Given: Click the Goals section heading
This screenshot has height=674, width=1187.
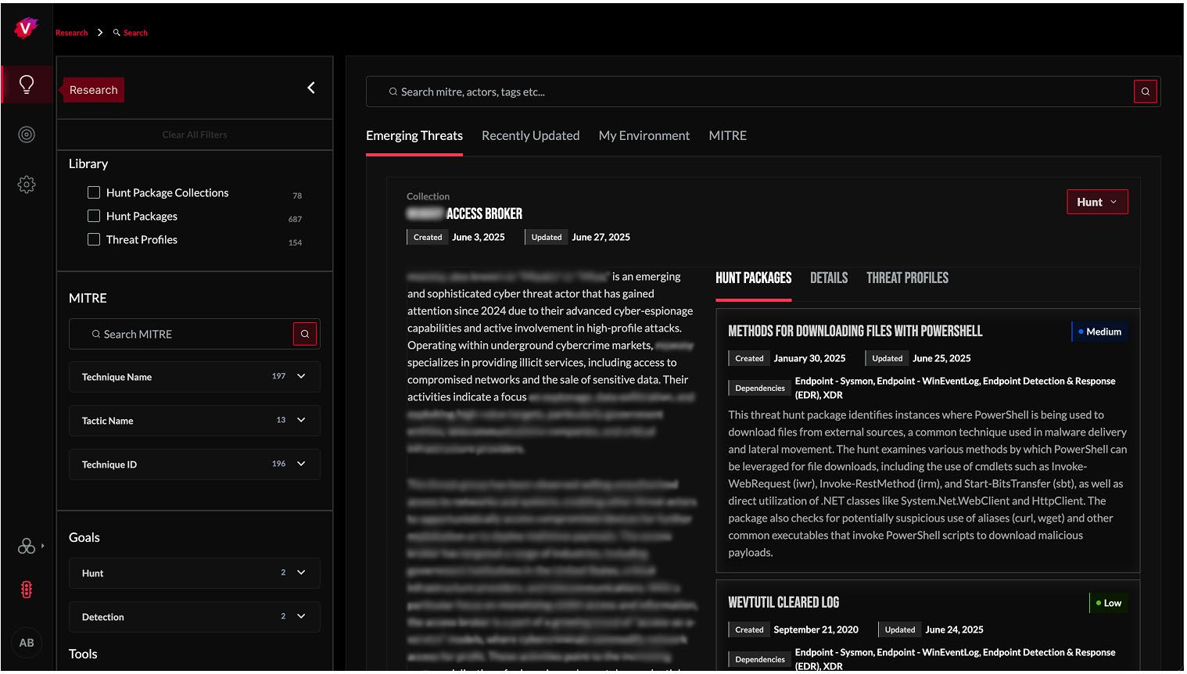Looking at the screenshot, I should point(84,537).
